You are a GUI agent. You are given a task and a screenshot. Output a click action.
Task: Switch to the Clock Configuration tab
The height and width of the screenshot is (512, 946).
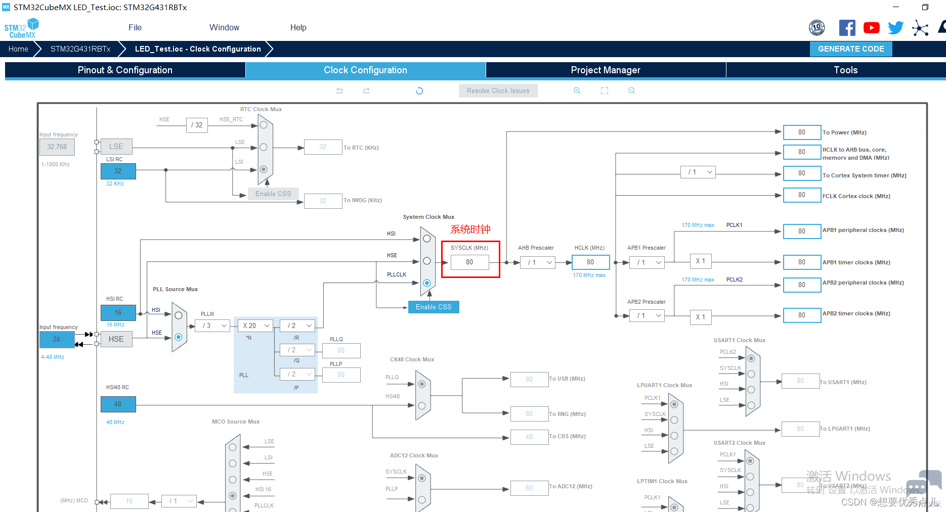click(x=365, y=70)
